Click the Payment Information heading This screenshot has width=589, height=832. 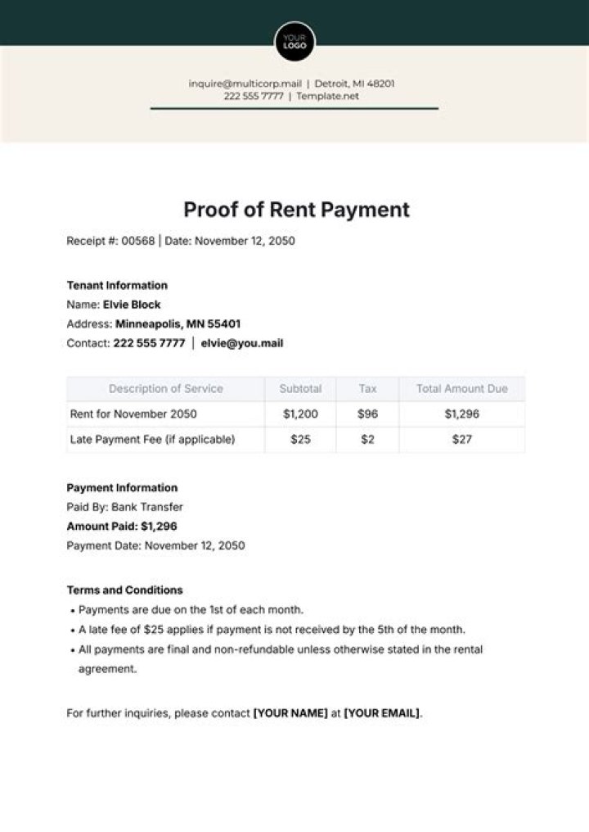tap(122, 488)
